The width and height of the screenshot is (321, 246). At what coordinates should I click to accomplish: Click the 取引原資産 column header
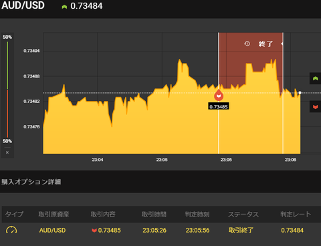pos(53,214)
